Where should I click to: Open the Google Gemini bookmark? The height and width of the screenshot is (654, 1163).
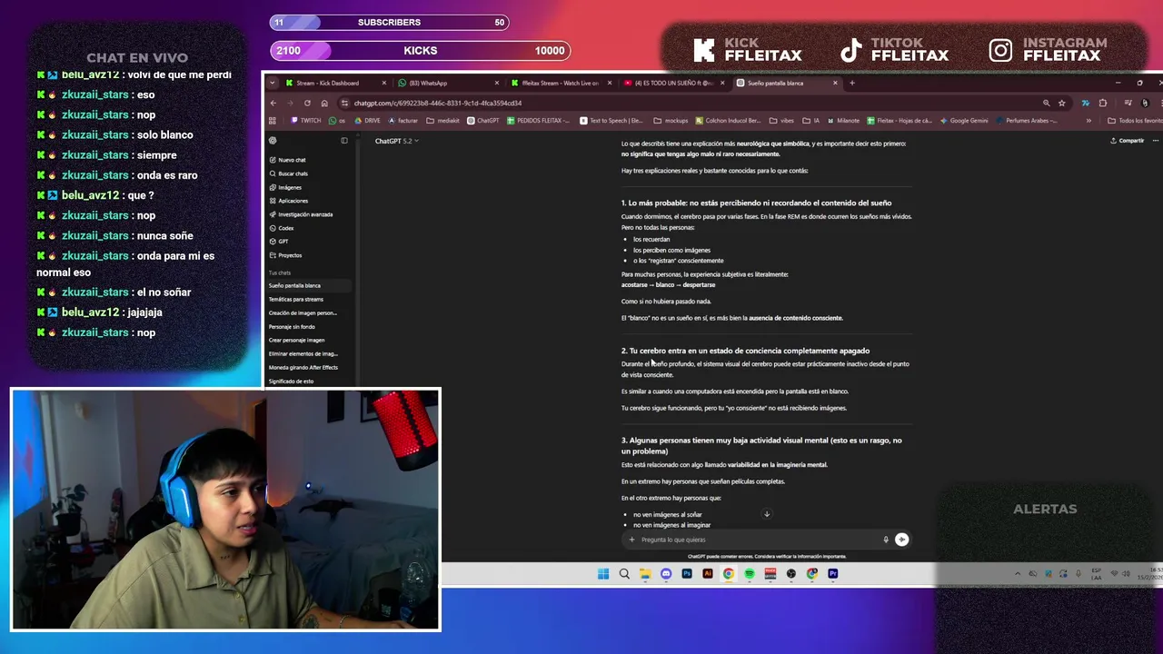[964, 120]
